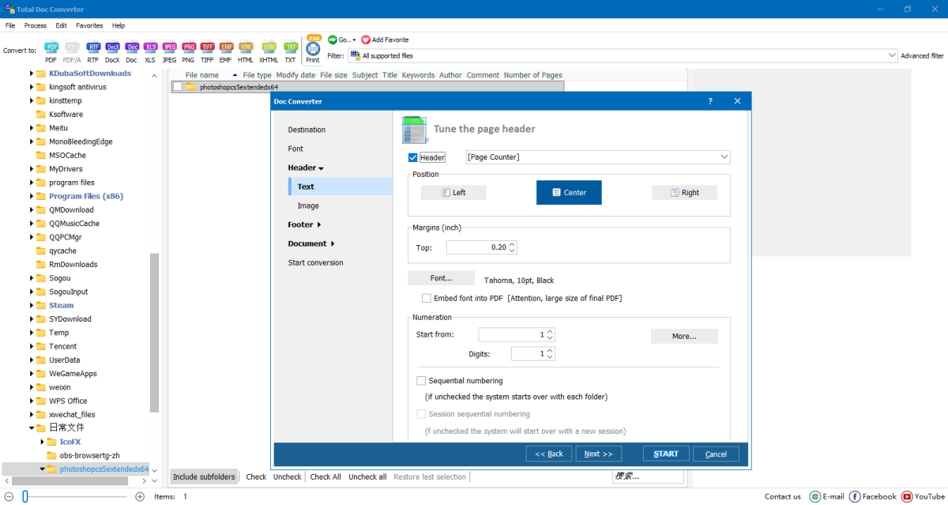The width and height of the screenshot is (948, 505).
Task: Expand the Footer section in sidebar
Action: pos(304,224)
